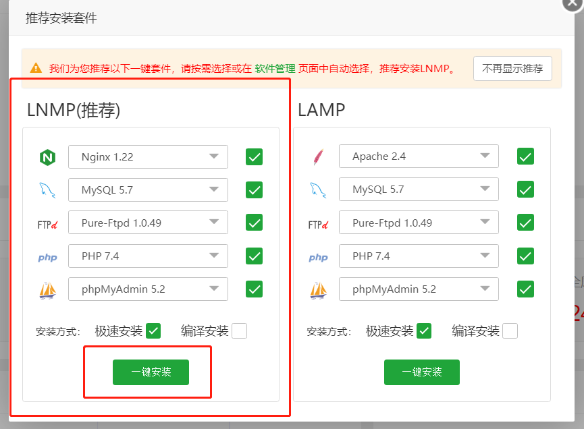Open the 软件管理 link in notice

(275, 68)
